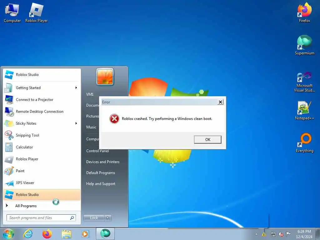320x240 pixels.
Task: Switch to Supermium taskbar button
Action: click(x=105, y=234)
